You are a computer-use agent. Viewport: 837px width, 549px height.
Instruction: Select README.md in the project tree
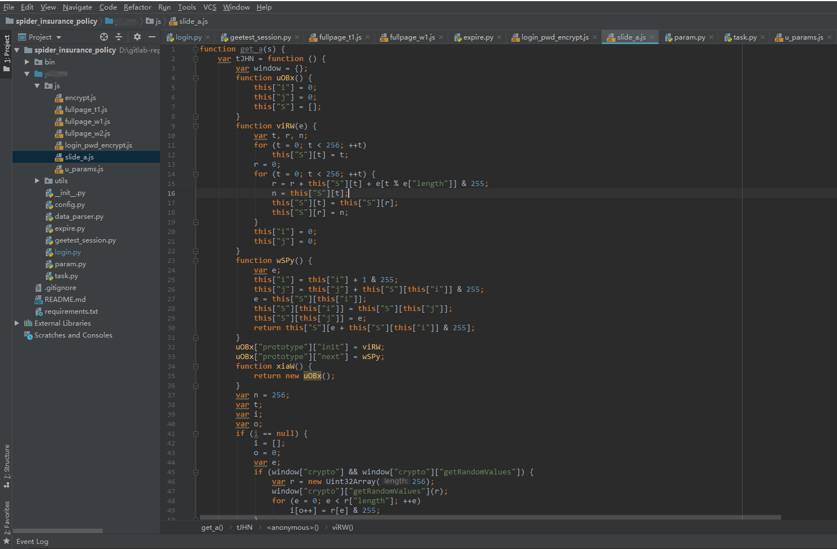[65, 300]
